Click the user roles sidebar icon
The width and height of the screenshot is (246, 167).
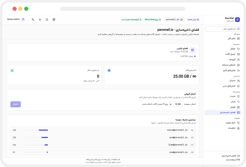[238, 70]
